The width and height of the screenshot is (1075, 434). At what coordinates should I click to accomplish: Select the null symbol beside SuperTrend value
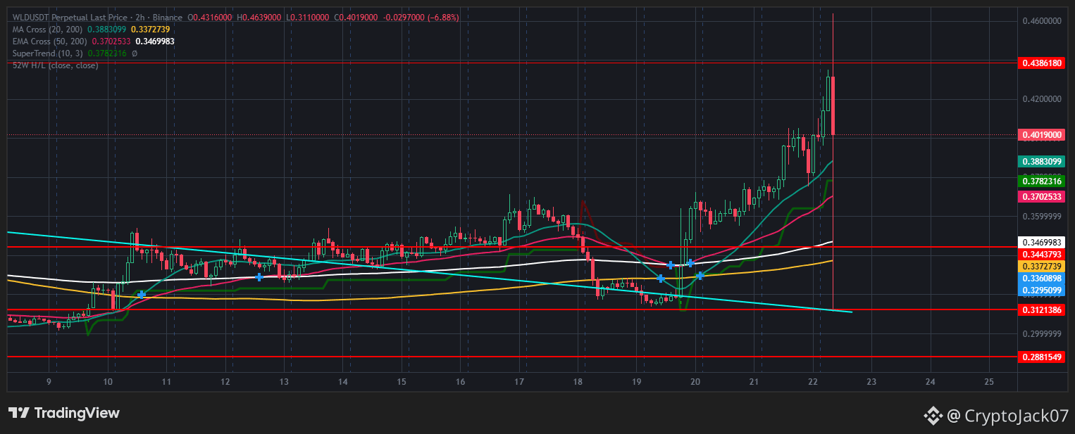135,53
